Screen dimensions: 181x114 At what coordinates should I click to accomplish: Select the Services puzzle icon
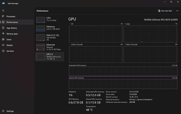coord(3,51)
